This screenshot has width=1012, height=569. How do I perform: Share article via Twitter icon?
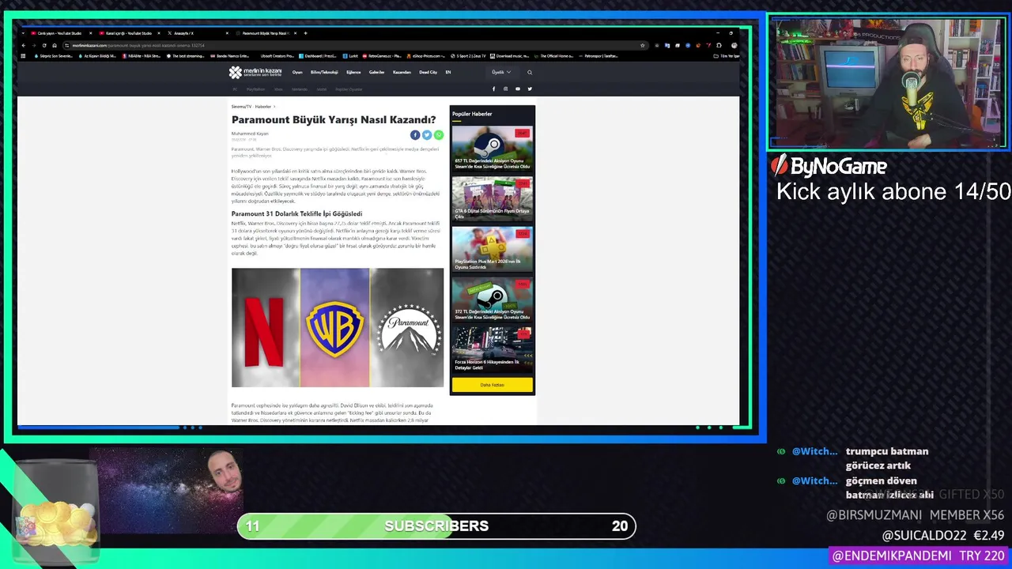tap(427, 135)
